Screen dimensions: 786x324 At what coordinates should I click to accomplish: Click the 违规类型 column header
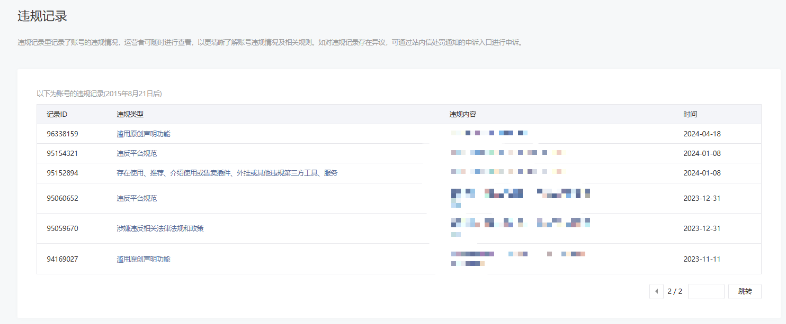[x=130, y=114]
